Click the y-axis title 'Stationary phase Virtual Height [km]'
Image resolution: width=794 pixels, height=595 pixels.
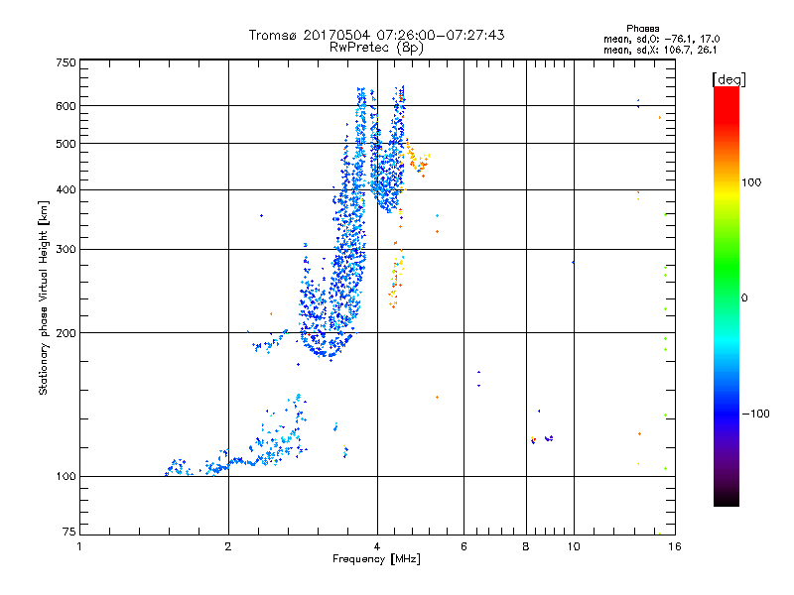tap(44, 297)
